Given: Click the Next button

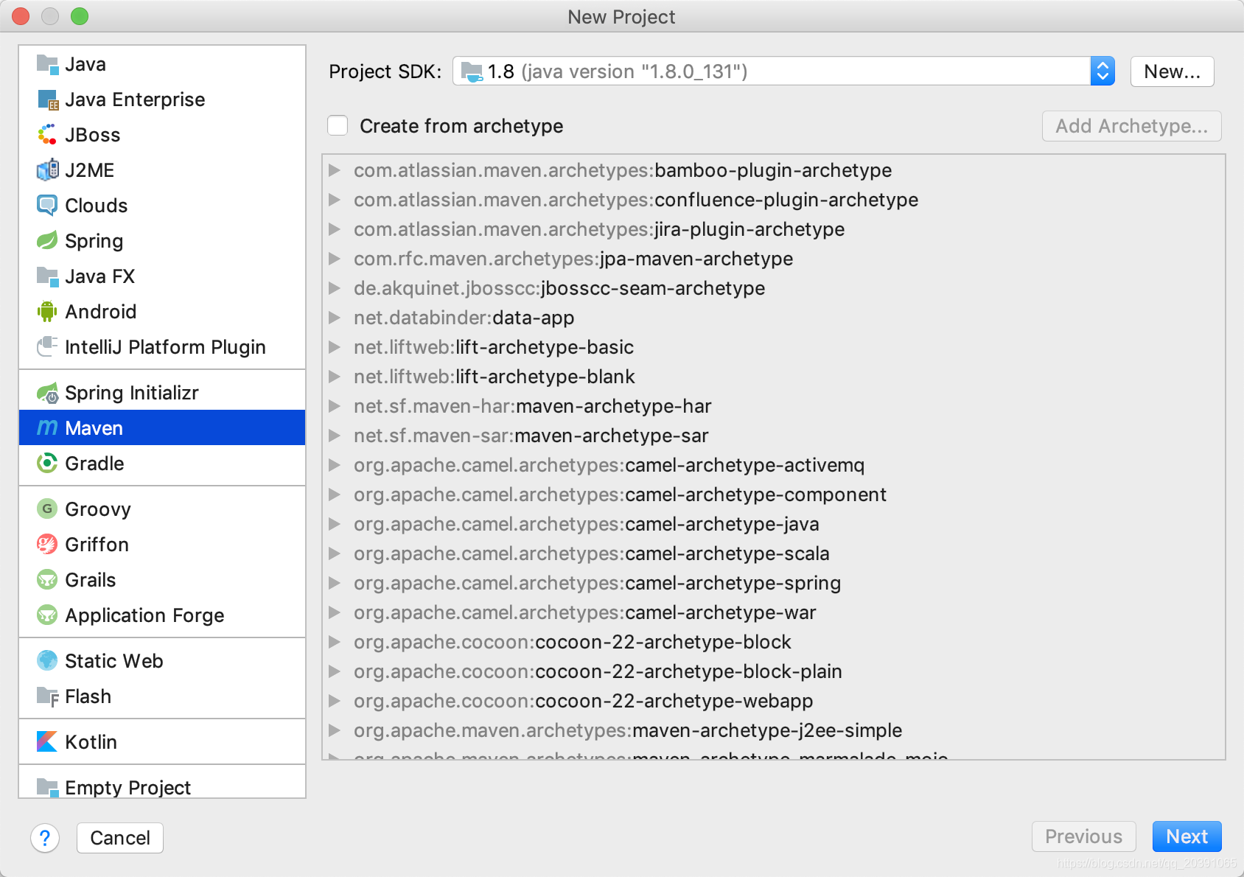Looking at the screenshot, I should (1187, 836).
